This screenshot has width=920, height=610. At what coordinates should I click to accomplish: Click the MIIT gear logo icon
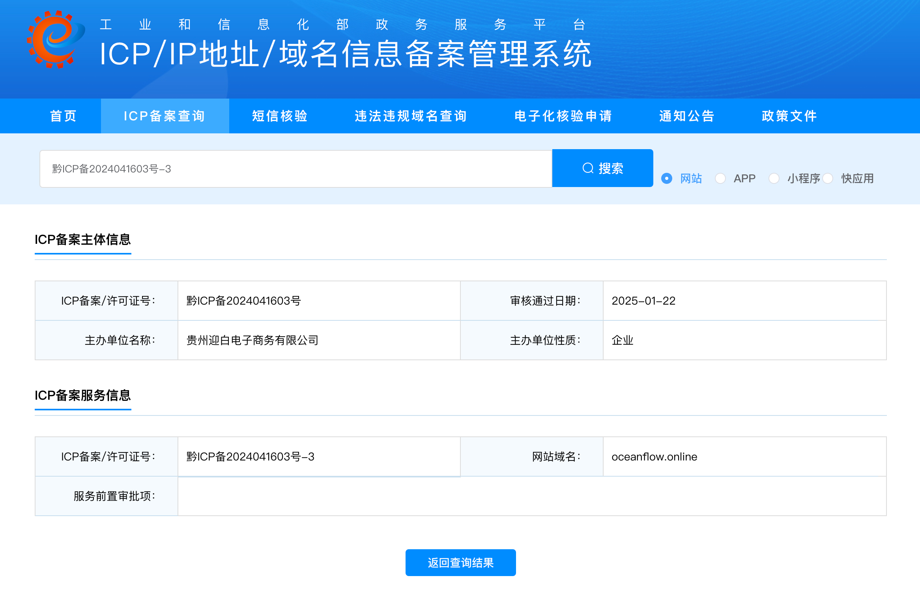pyautogui.click(x=55, y=39)
